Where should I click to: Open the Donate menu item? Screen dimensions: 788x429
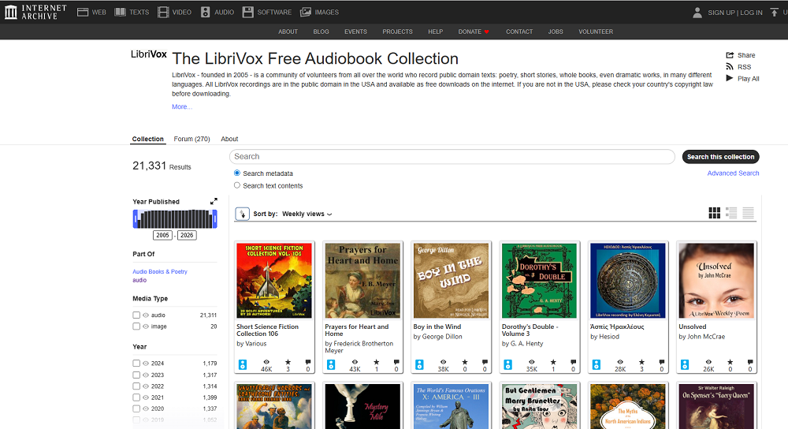[x=474, y=32]
